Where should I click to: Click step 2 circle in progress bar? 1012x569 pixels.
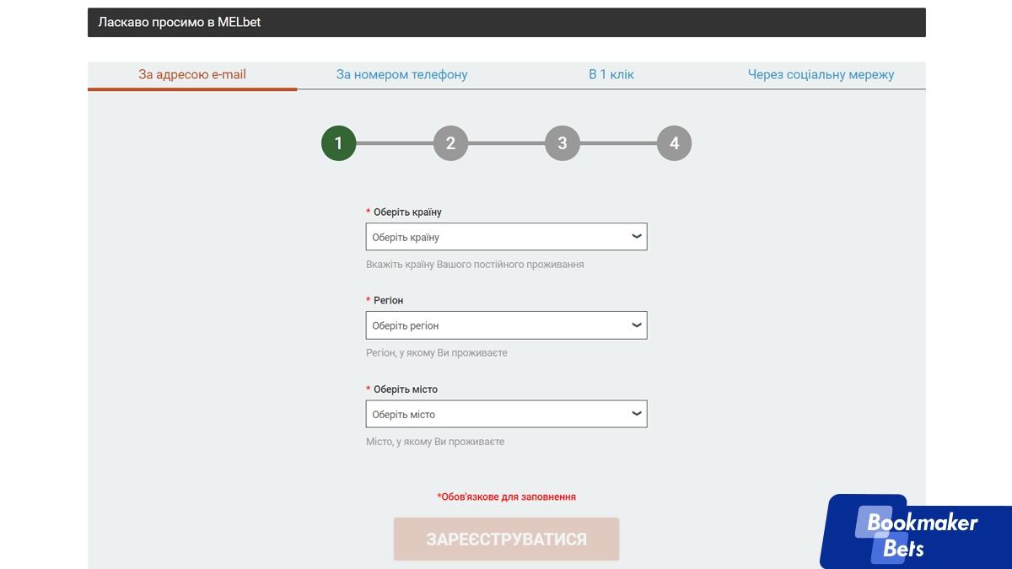(450, 143)
